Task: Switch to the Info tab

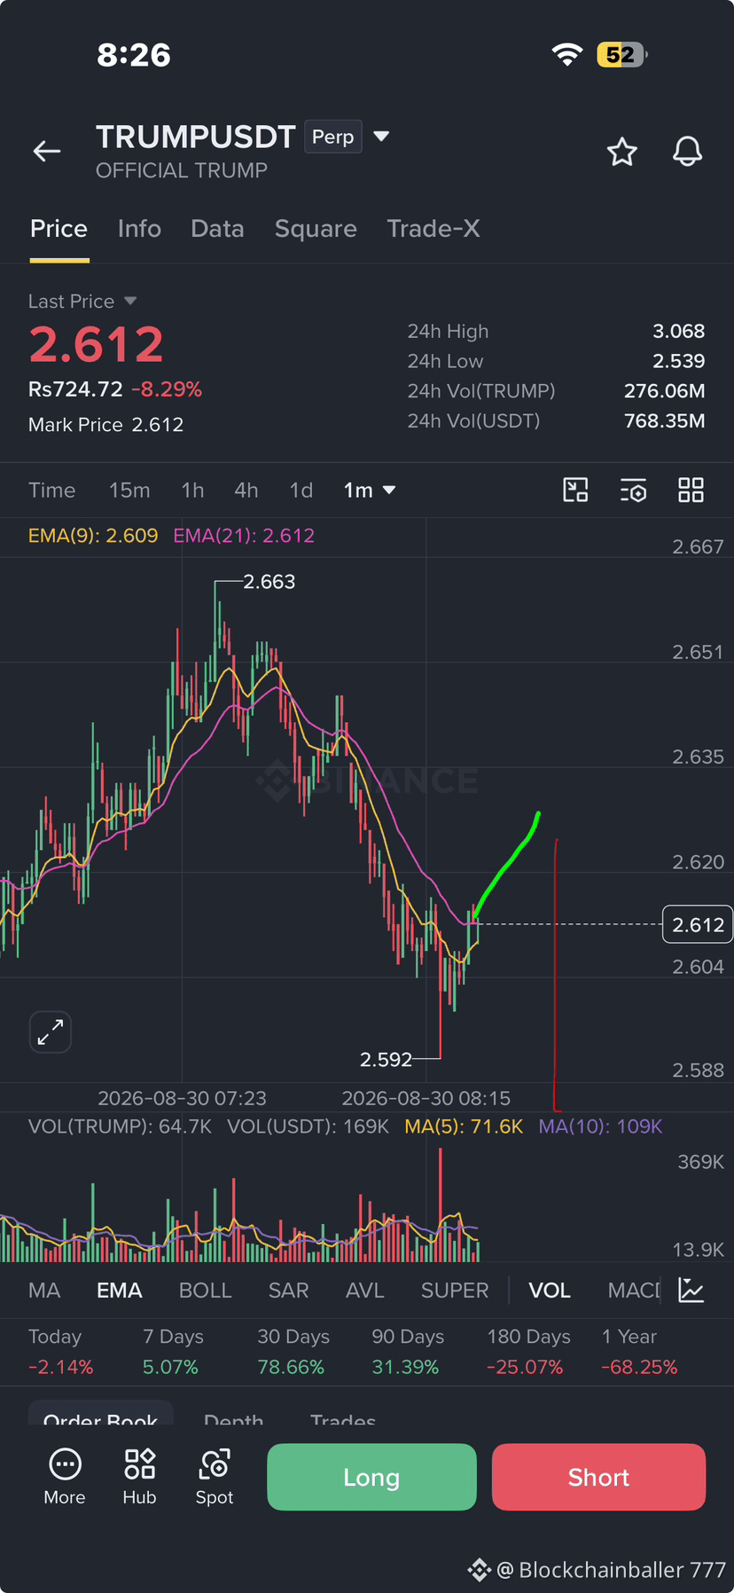Action: [x=139, y=229]
